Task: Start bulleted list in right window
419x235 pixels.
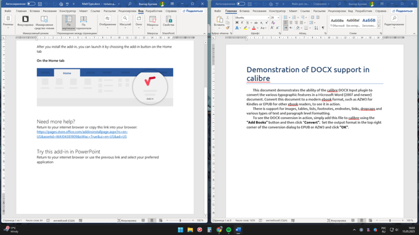Action: tap(286, 17)
